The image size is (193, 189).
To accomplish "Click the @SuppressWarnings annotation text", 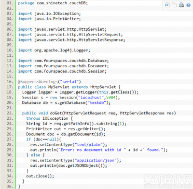I will (38, 82).
